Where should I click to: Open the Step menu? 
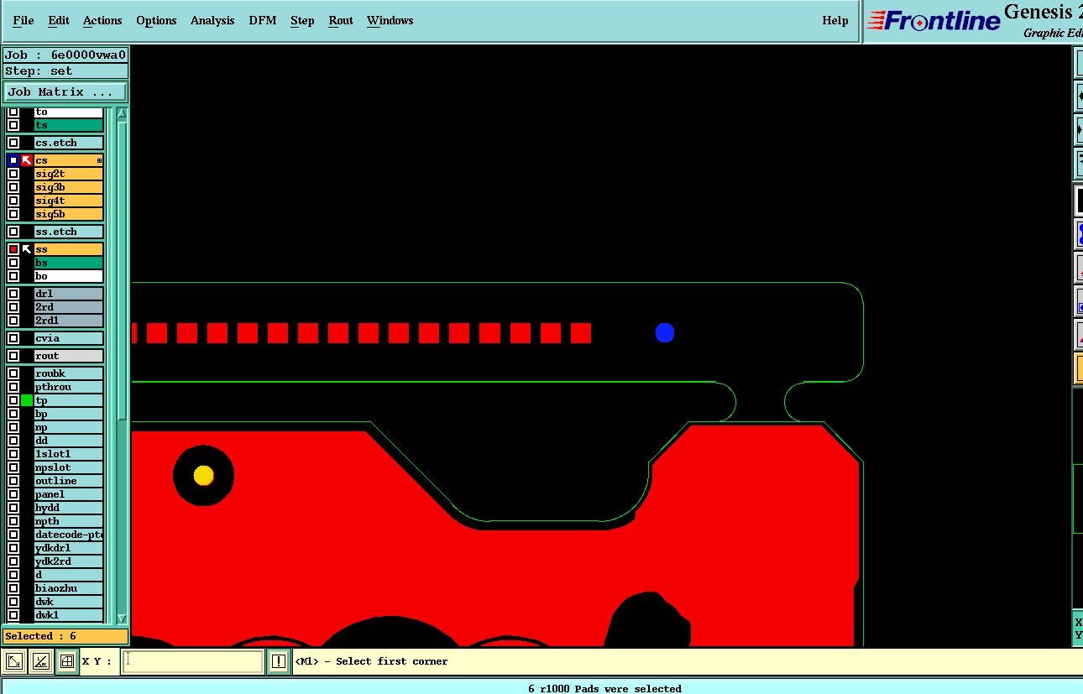pyautogui.click(x=302, y=20)
